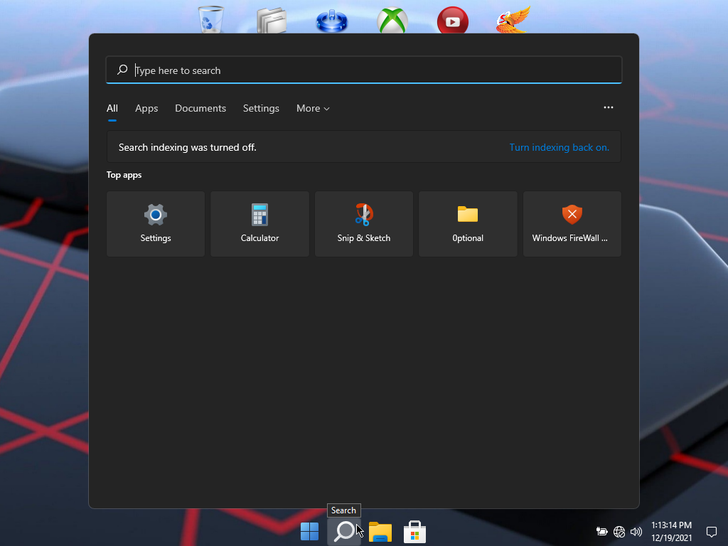Open the three-dot options menu in search
The image size is (728, 546).
[609, 108]
